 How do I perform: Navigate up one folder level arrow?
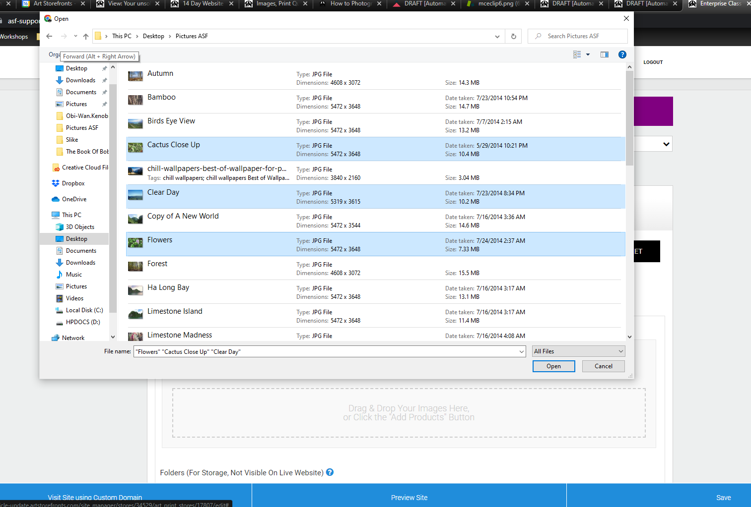point(86,36)
